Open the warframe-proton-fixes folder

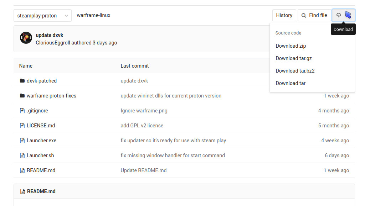(x=51, y=96)
